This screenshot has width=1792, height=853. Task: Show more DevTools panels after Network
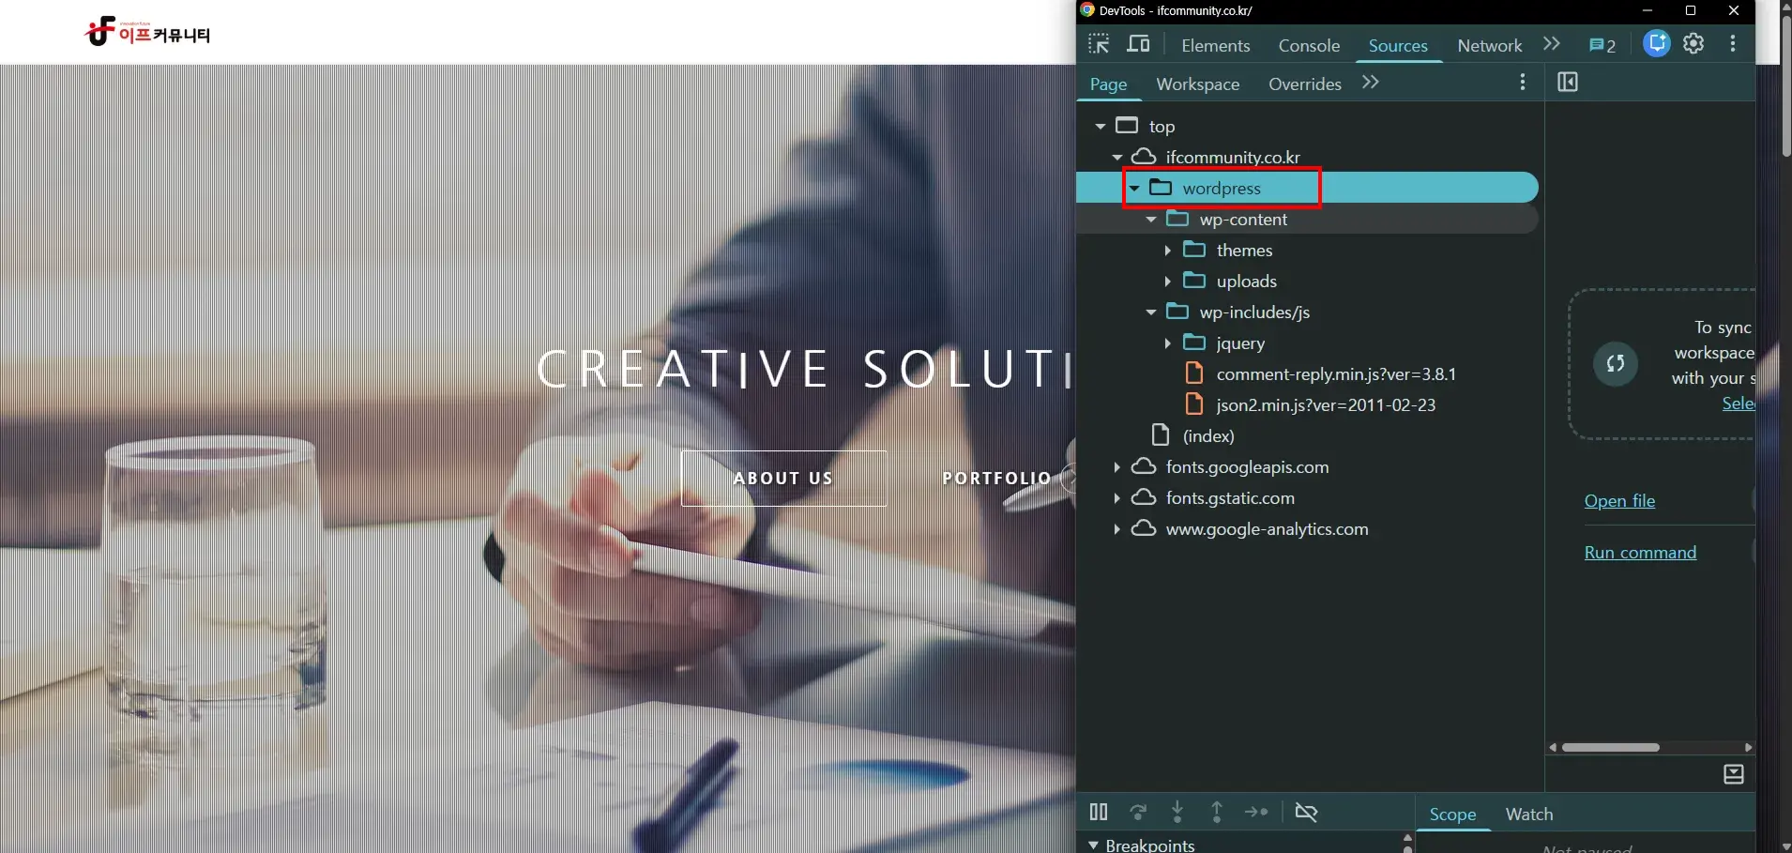click(1552, 44)
